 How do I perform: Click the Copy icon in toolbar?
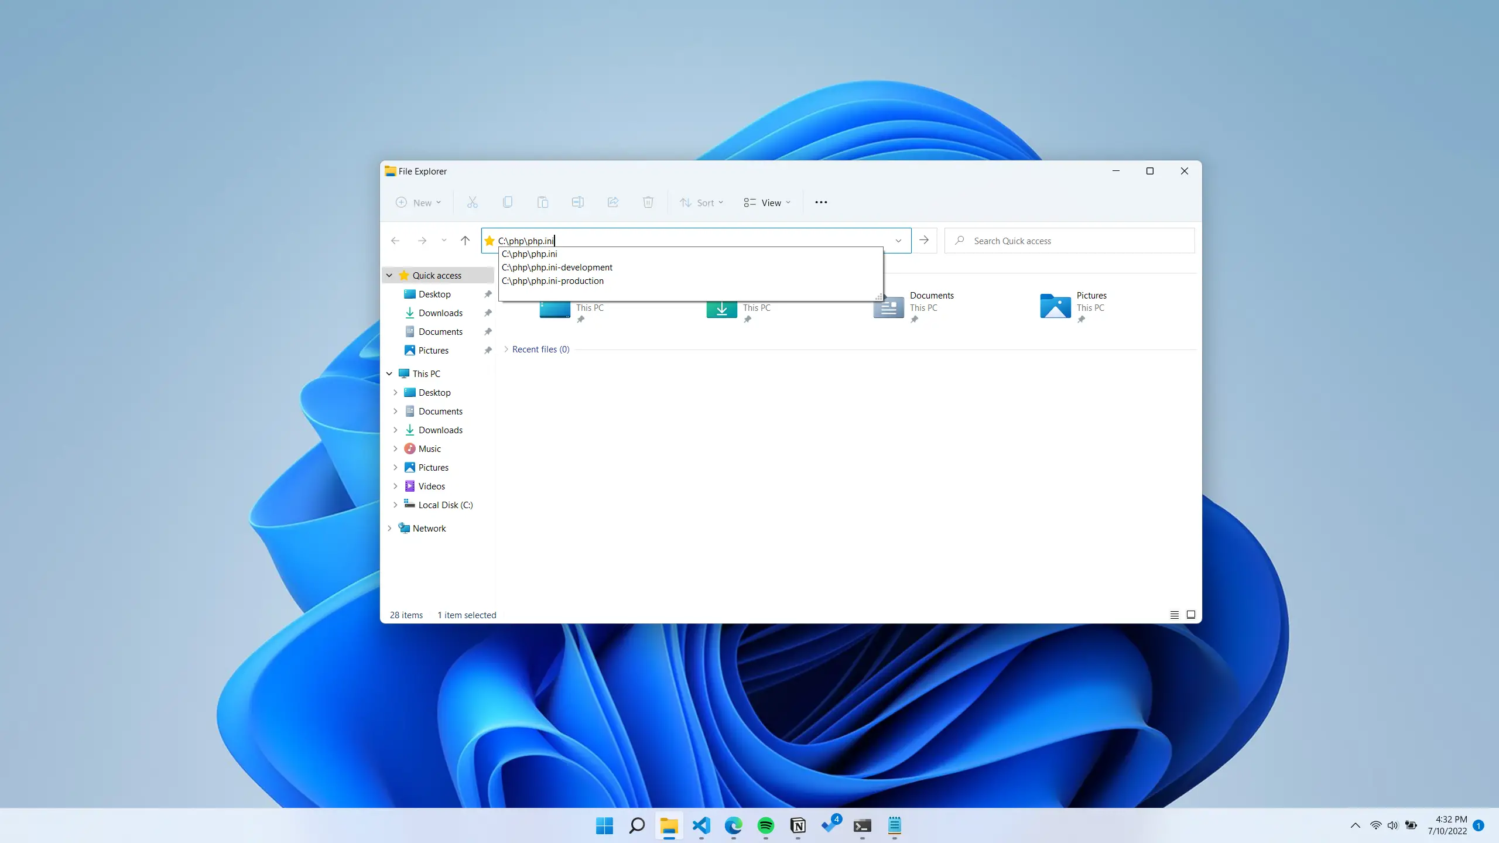508,203
